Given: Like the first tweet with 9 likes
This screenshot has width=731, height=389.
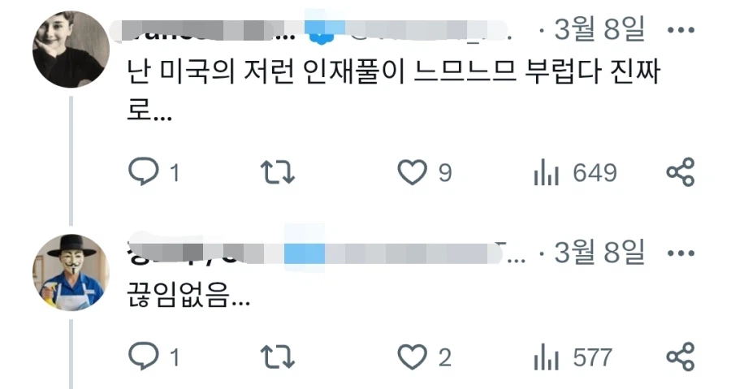Looking at the screenshot, I should [x=412, y=172].
